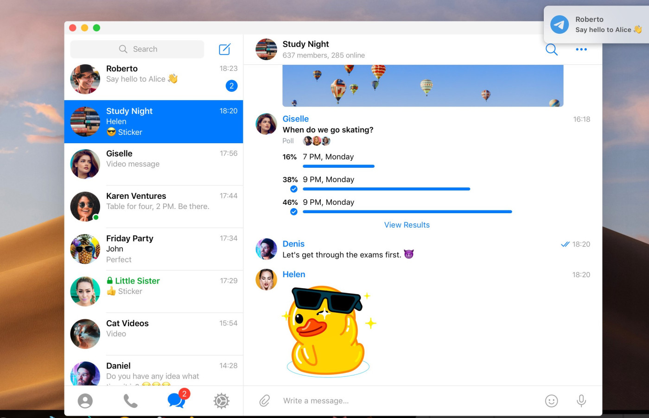Click the unread badge on Roberto's chat
Screen dimensions: 649x418
(x=232, y=86)
